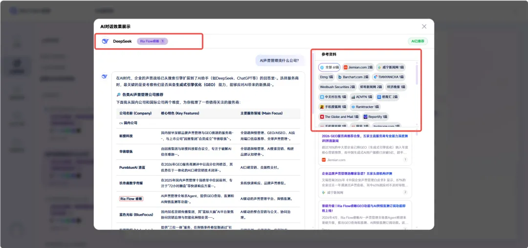
Task: Filter by 格隆汇 2篇 source
Action: click(x=387, y=97)
